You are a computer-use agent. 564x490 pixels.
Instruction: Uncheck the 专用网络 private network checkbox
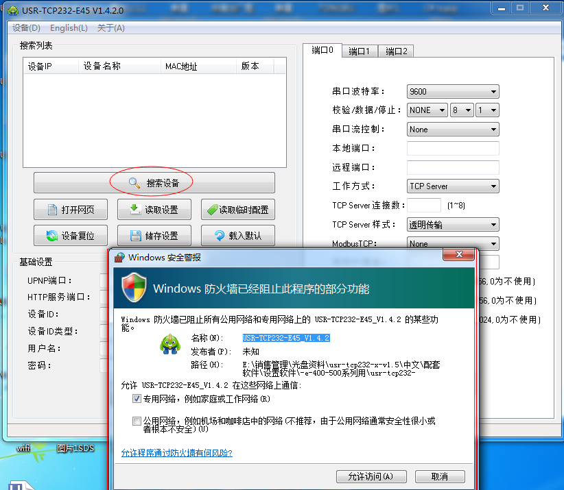(x=137, y=399)
